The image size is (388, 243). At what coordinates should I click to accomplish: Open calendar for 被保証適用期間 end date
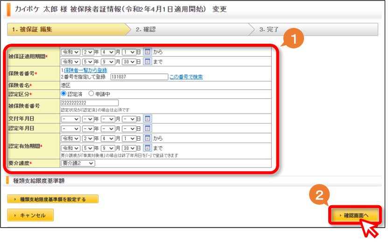(x=148, y=61)
